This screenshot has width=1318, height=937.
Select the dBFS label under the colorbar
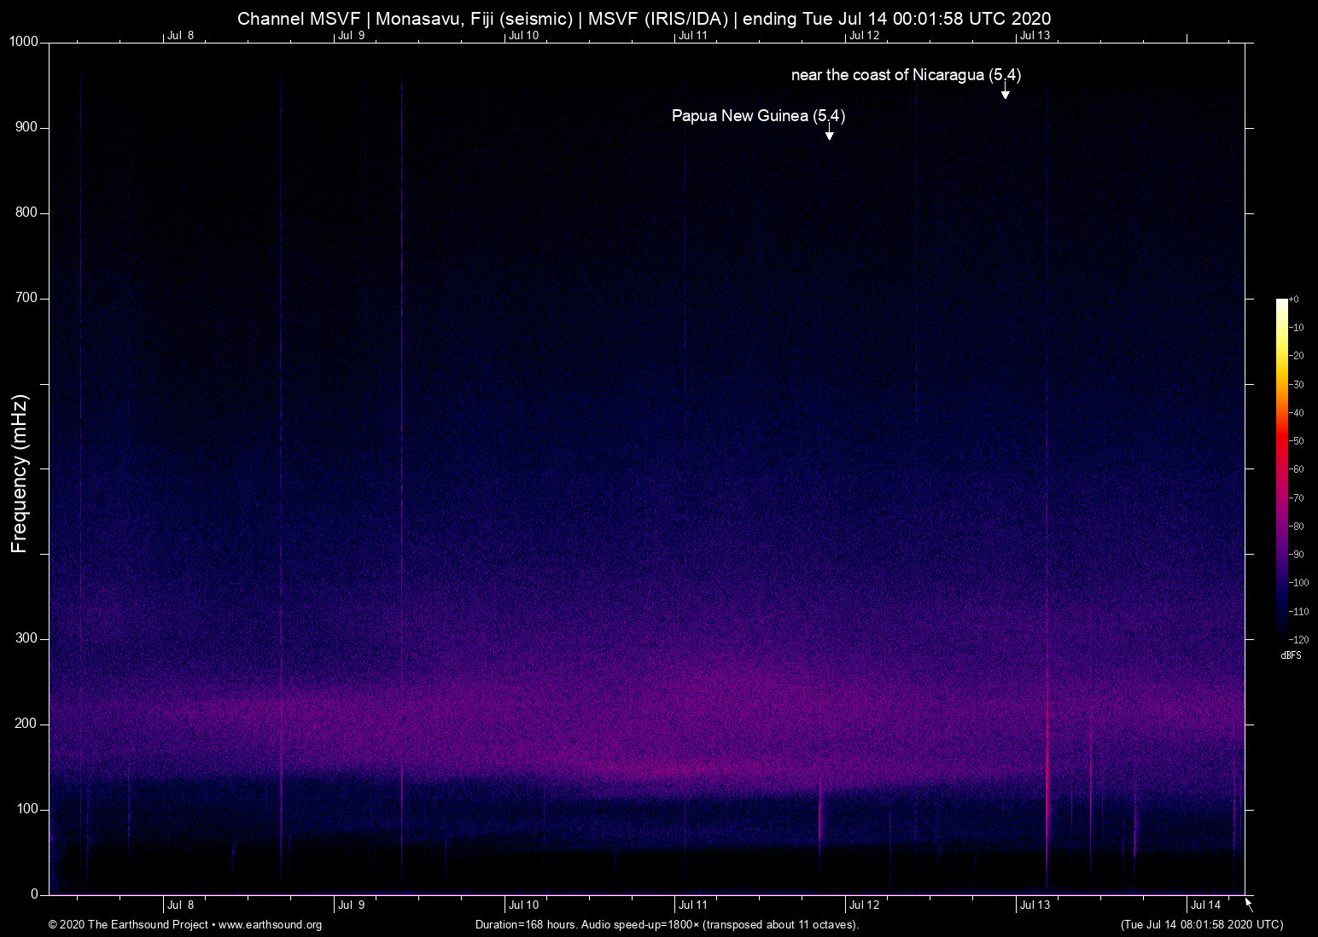pyautogui.click(x=1292, y=655)
